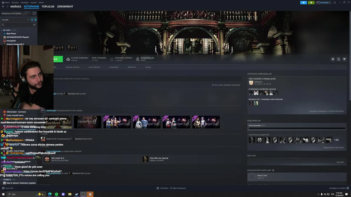Viewport: 351px width, 197px height.
Task: Open the first locked achievement icon
Action: pos(252,140)
